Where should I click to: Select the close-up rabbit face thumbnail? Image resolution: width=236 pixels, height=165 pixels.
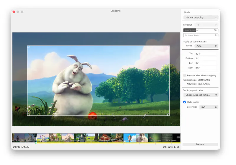(x=142, y=138)
